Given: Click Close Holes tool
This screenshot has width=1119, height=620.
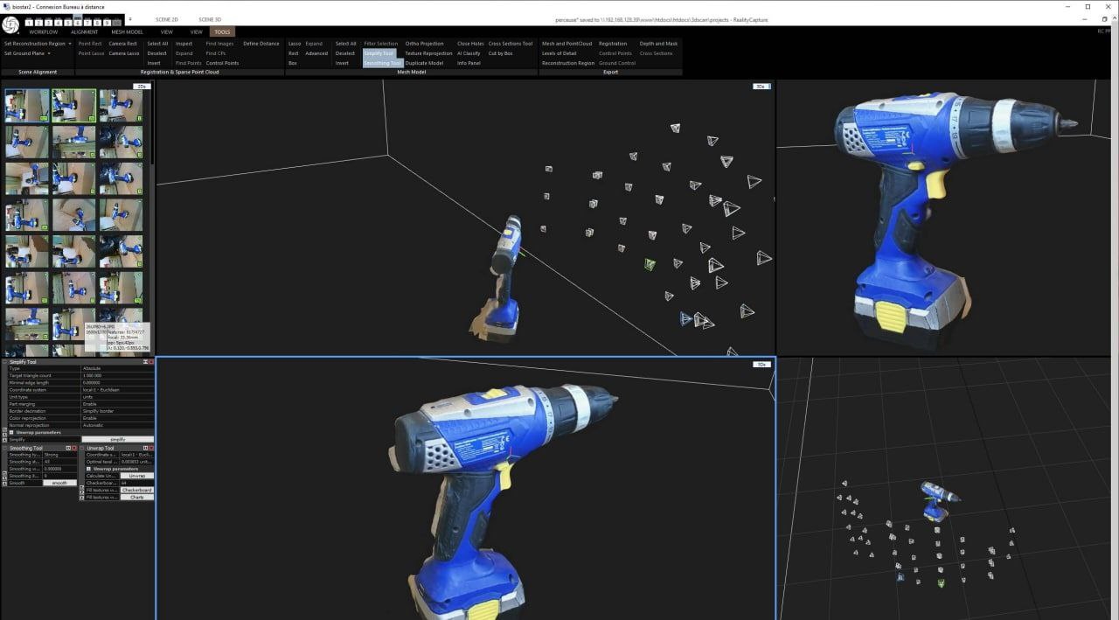Looking at the screenshot, I should [x=470, y=44].
